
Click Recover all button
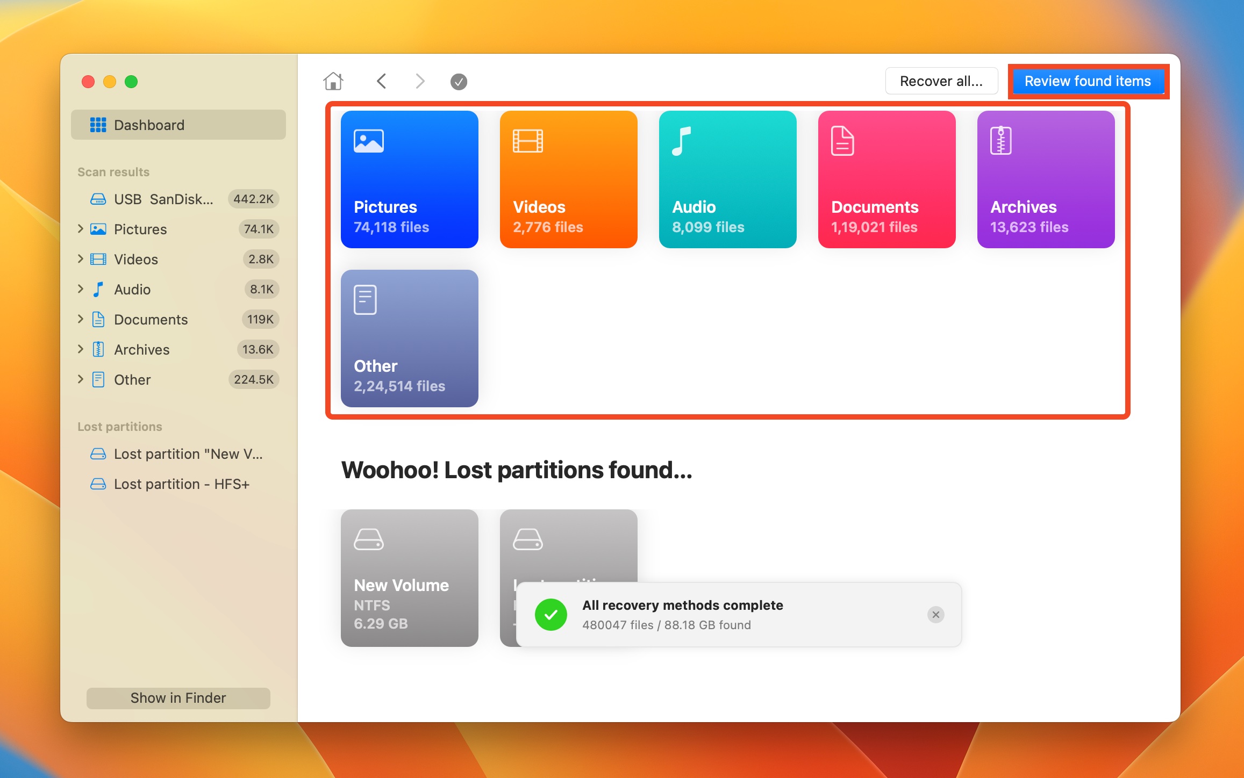[x=941, y=81]
